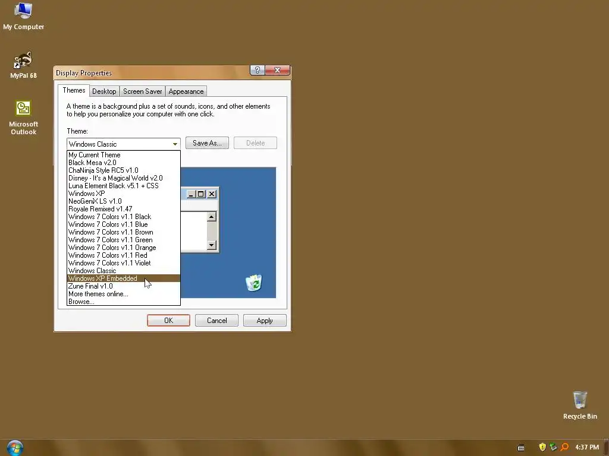This screenshot has width=609, height=456.
Task: Select Windows 7 Colors v1.1 Blue
Action: coord(124,224)
